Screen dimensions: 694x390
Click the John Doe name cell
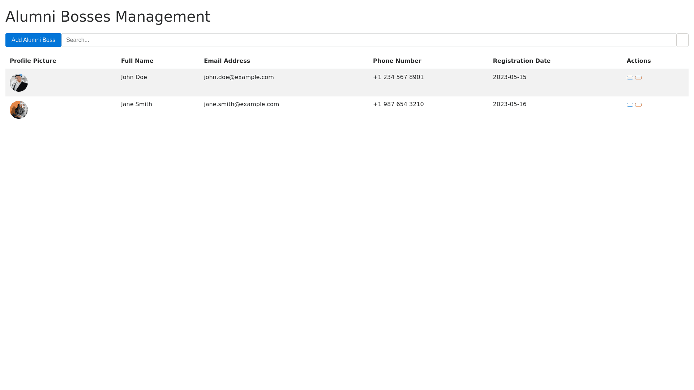[134, 77]
